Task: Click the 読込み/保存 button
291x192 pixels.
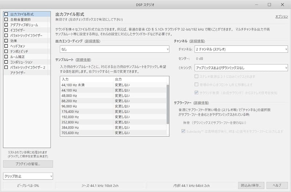Action: pyautogui.click(x=251, y=185)
